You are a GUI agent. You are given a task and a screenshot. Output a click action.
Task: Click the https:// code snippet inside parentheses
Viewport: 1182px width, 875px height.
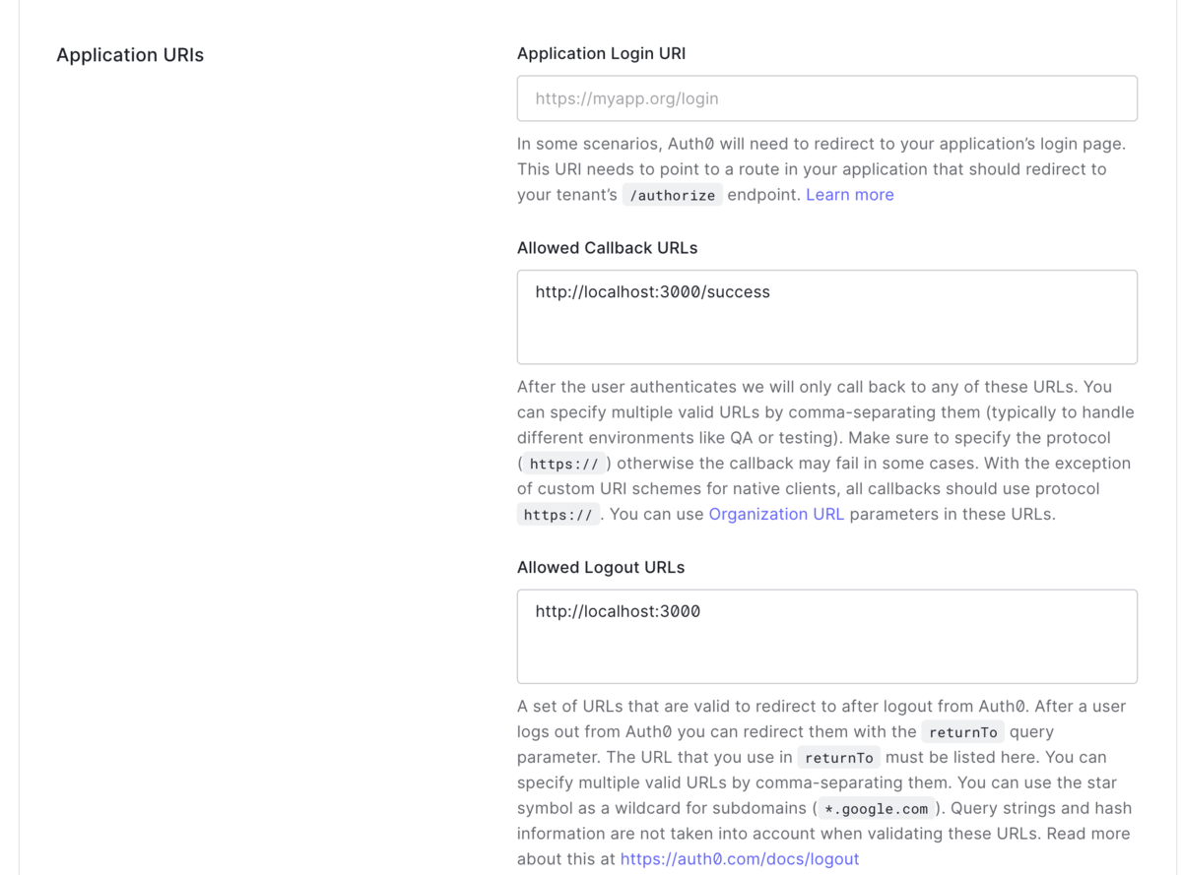tap(563, 464)
